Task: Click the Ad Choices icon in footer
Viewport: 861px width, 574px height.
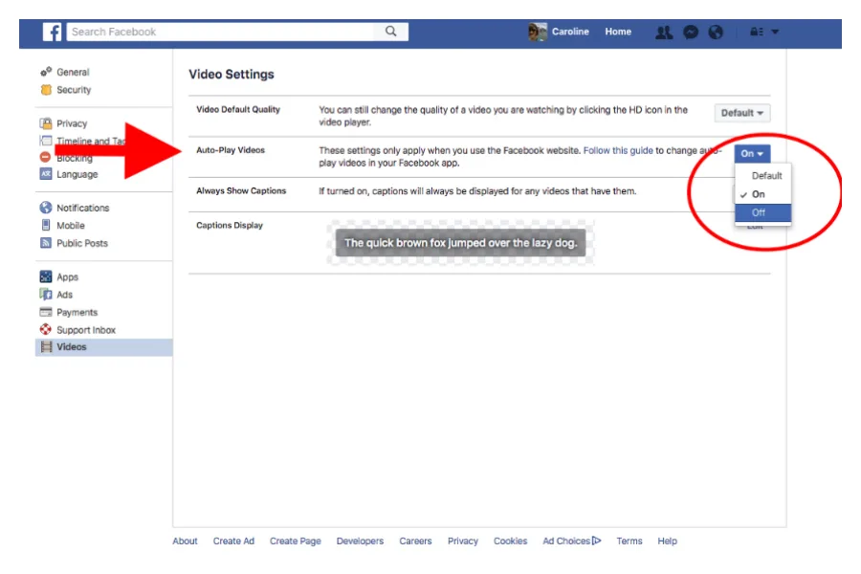Action: click(x=595, y=541)
